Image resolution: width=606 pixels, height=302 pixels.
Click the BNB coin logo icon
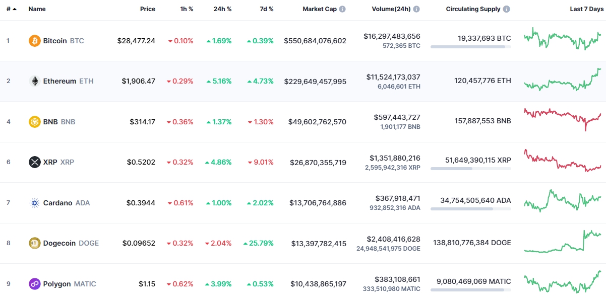coord(35,122)
